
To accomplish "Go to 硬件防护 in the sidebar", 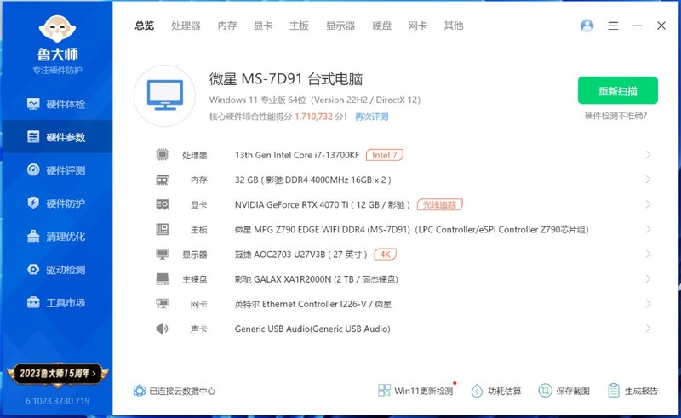I will 56,203.
